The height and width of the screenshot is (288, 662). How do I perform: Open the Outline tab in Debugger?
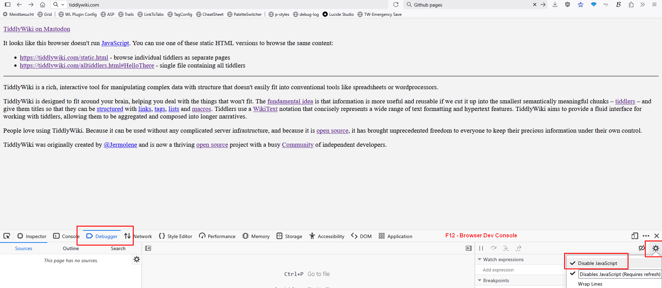click(71, 248)
